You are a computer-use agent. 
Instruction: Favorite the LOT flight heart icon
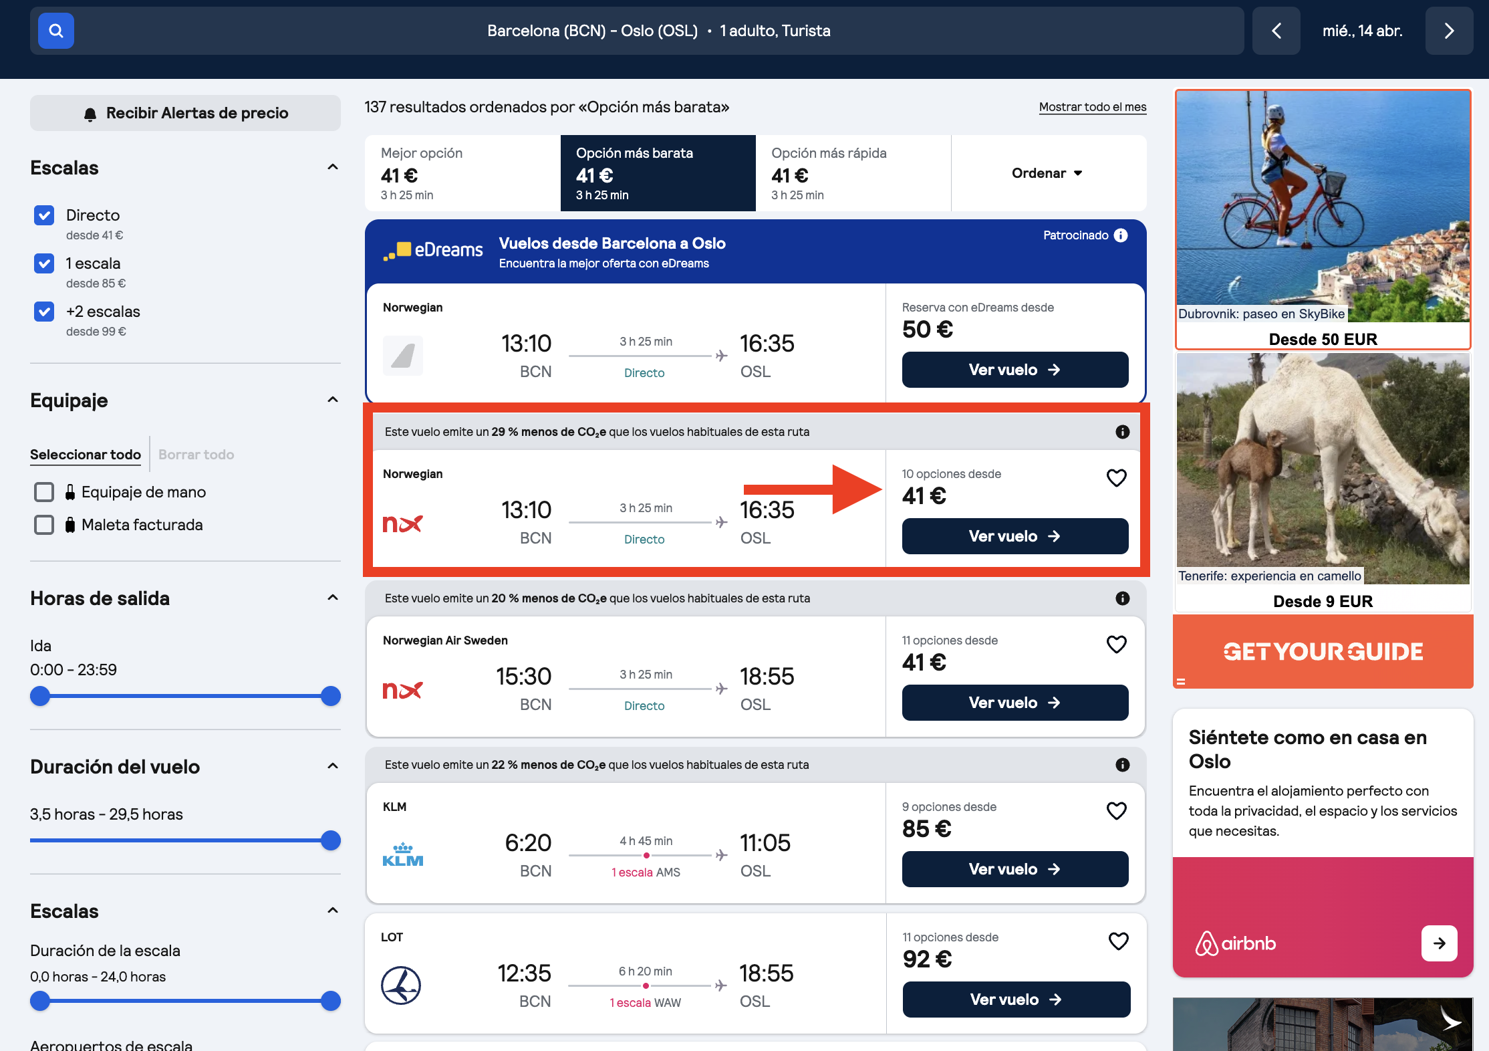(1118, 941)
